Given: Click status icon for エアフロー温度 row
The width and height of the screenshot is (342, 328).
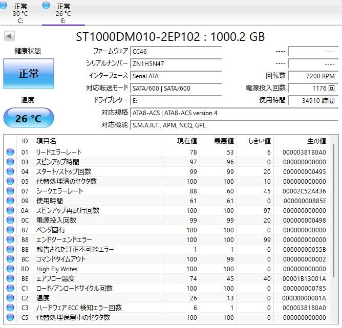Looking at the screenshot, I should 10,279.
